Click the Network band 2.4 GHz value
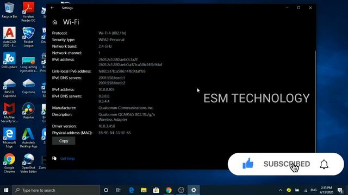The height and width of the screenshot is (195, 348). pos(105,47)
